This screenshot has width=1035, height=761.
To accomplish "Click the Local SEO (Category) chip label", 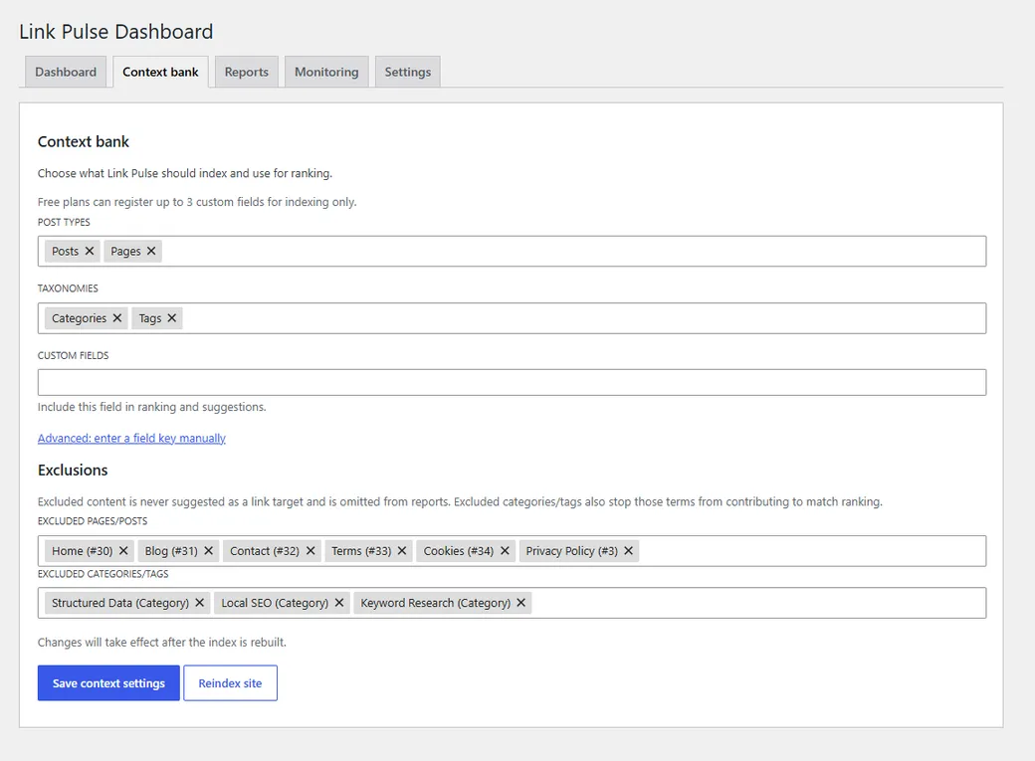I will (x=275, y=603).
